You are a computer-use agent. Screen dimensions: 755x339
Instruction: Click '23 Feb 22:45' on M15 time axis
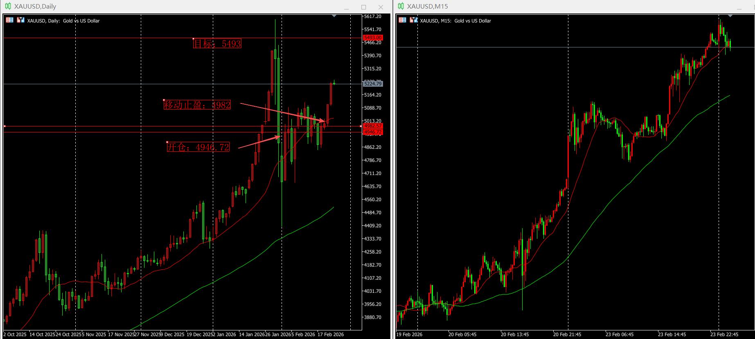pos(724,334)
